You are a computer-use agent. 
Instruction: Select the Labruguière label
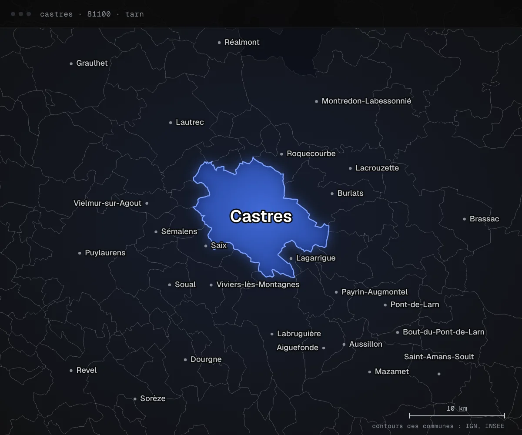[x=299, y=334]
